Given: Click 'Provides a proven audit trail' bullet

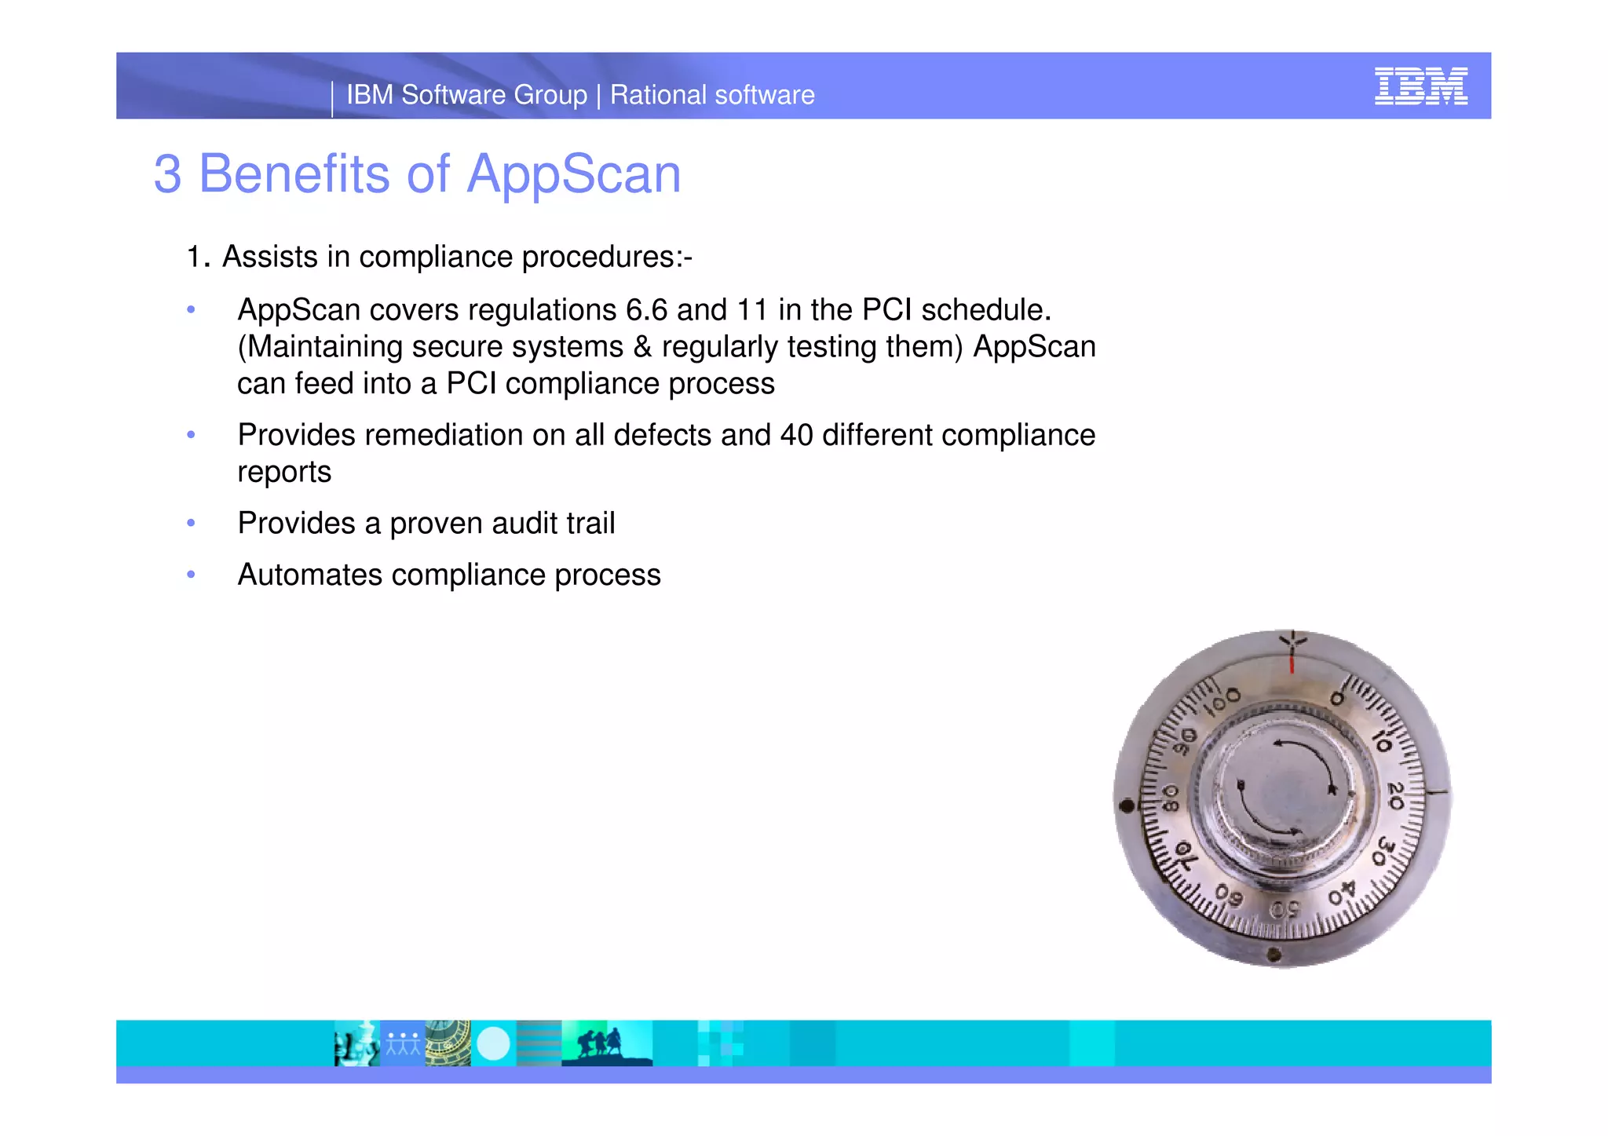Looking at the screenshot, I should [x=426, y=523].
